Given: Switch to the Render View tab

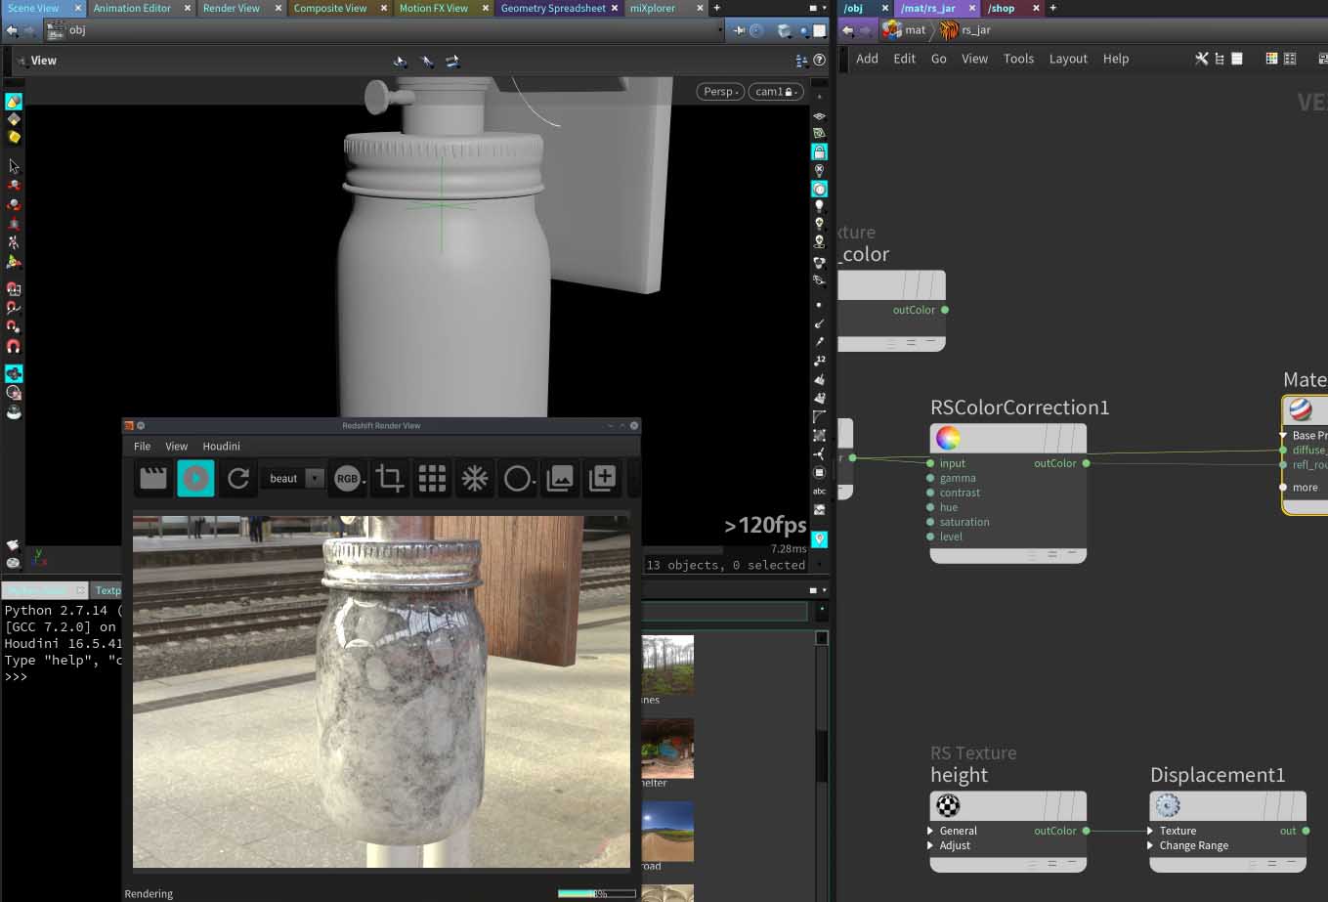Looking at the screenshot, I should click(232, 8).
